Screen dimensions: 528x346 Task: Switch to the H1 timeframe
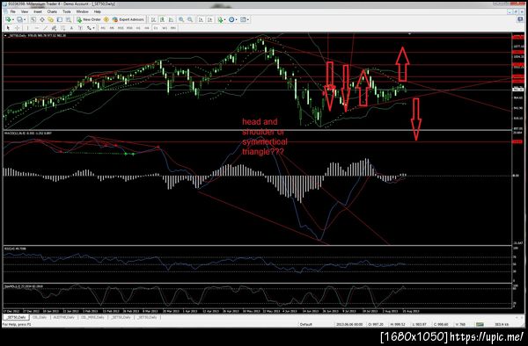tap(138, 28)
